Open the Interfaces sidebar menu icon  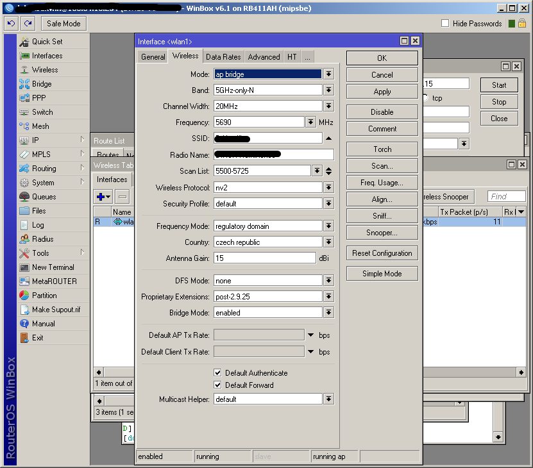coord(24,56)
